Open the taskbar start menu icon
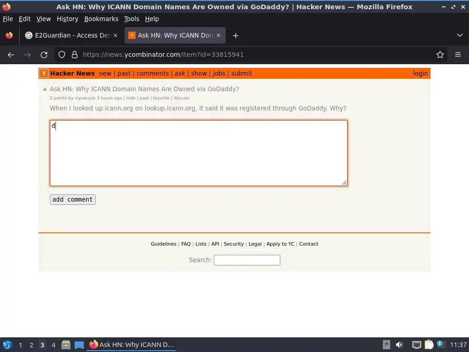Screen dimensions: 469x352 pos(7,345)
